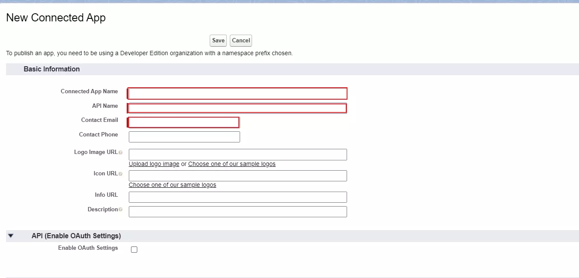This screenshot has height=278, width=579.
Task: Choose a sample logo for the icon
Action: coord(172,185)
